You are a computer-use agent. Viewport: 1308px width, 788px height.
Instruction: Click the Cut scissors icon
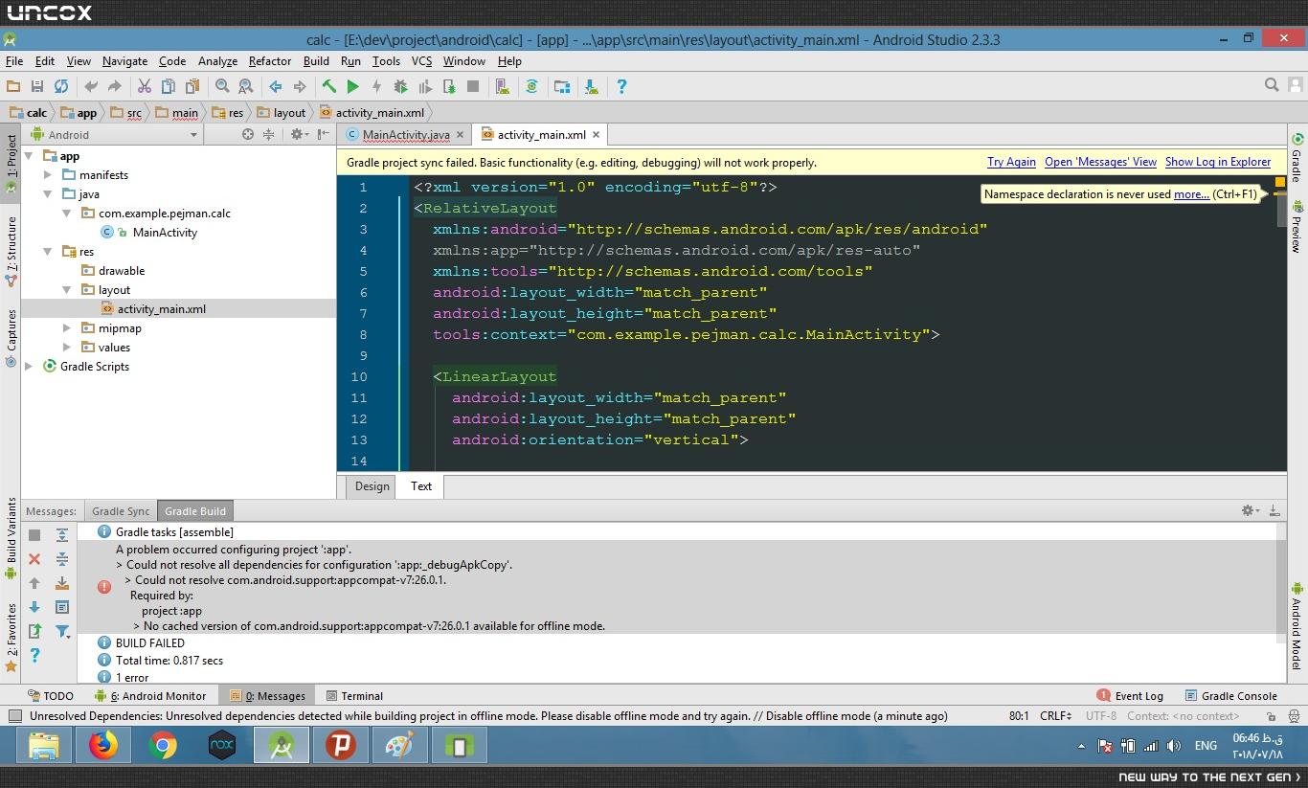point(145,86)
